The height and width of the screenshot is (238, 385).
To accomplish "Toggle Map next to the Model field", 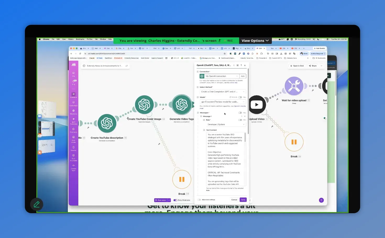I will tap(240, 97).
